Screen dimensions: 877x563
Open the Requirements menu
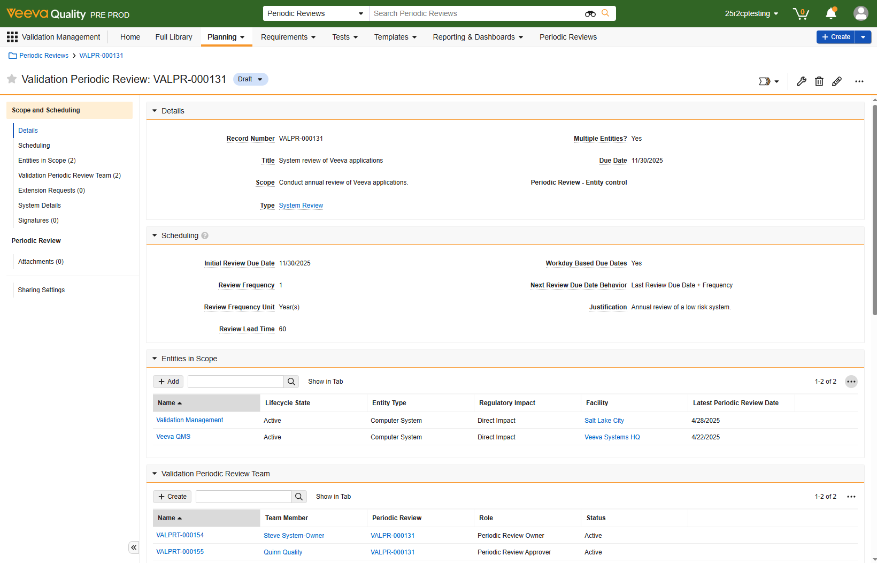click(x=288, y=37)
